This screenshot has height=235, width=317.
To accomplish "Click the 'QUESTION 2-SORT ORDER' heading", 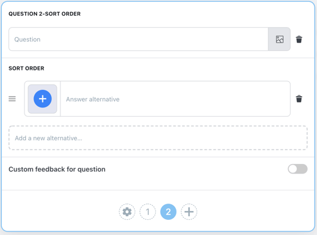I will [x=45, y=14].
